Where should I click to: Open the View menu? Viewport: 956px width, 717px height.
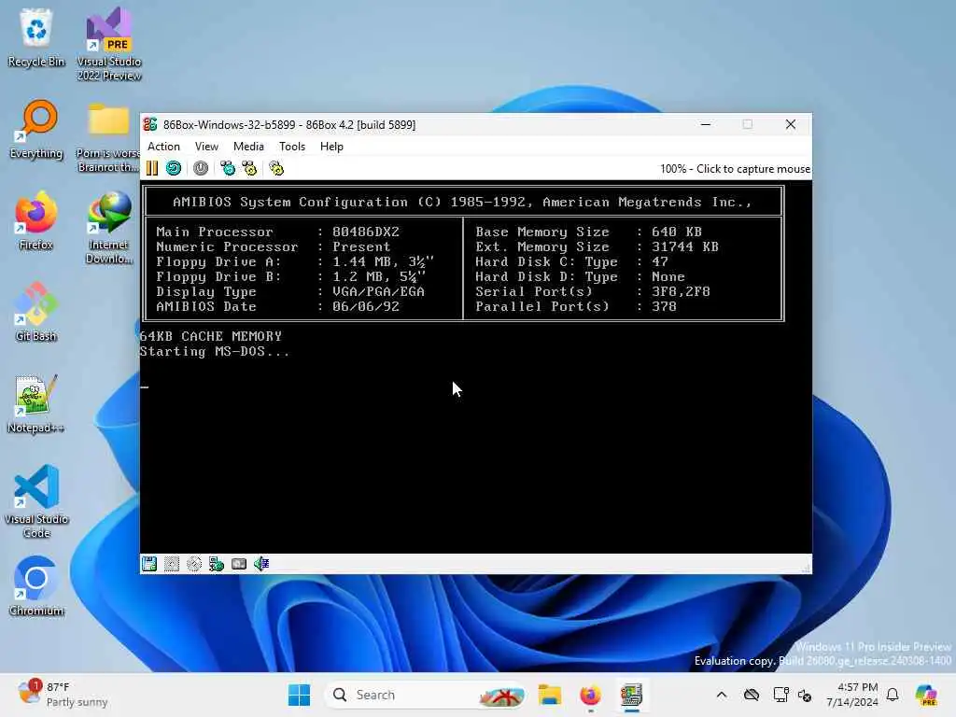point(206,147)
